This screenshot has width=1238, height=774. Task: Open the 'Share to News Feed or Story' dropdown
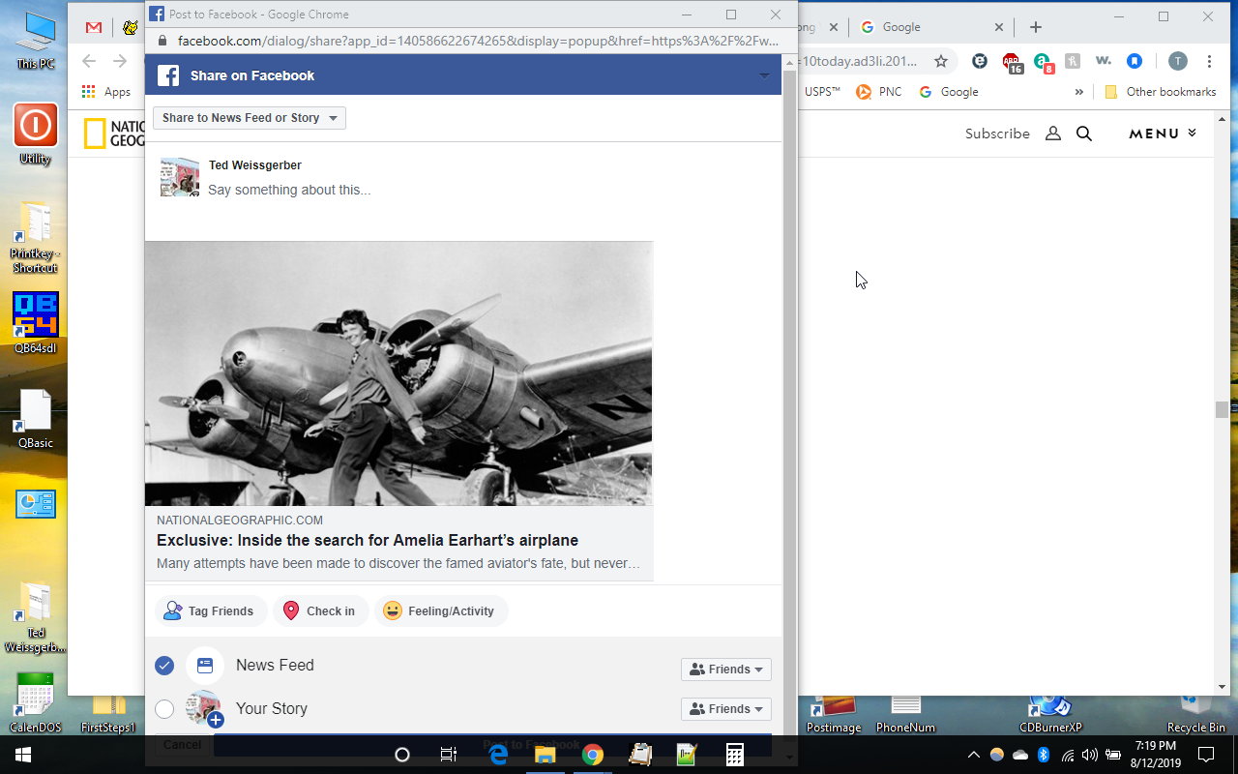[x=250, y=118]
